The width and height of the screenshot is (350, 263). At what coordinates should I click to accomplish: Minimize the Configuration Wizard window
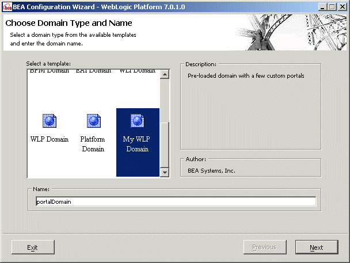click(x=322, y=7)
